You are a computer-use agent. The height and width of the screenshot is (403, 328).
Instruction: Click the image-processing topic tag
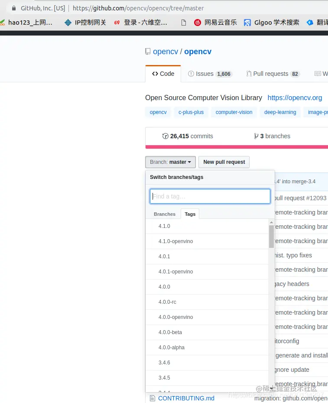316,112
